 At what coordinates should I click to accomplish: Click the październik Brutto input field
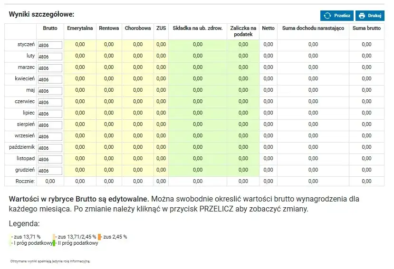pyautogui.click(x=50, y=148)
